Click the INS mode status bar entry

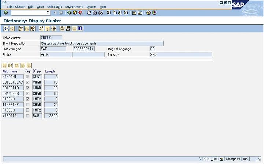coord(245,159)
